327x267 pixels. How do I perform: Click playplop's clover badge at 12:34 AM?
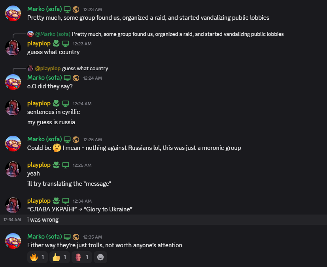56,201
